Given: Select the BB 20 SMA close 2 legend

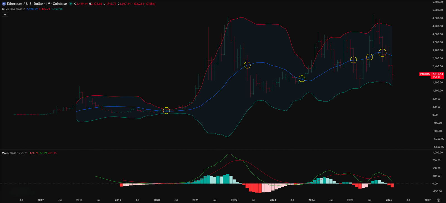Looking at the screenshot, I should coord(13,9).
